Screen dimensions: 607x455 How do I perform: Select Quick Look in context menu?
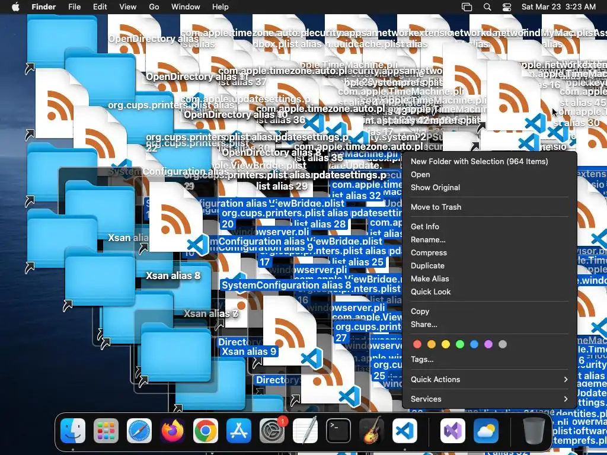tap(490, 291)
